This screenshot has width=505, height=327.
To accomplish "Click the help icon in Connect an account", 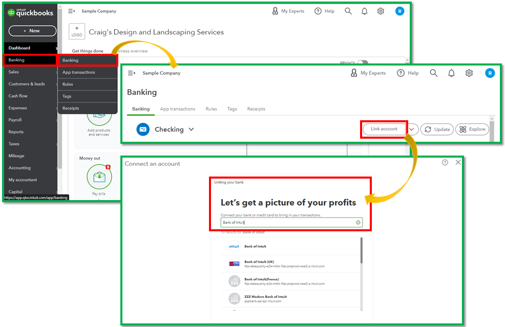I will coord(445,163).
